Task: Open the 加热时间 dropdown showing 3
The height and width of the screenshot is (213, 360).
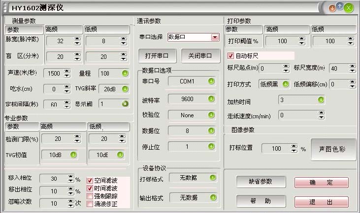Action: [x=321, y=100]
